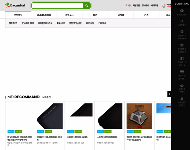
Task: Click the bulk purchase basket icon
Action: pyautogui.click(x=182, y=85)
